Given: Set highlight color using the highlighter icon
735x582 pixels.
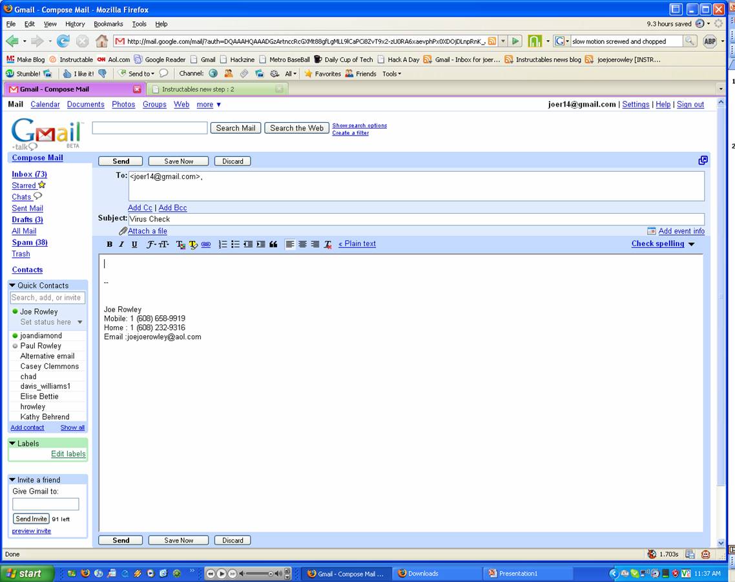Looking at the screenshot, I should 193,244.
